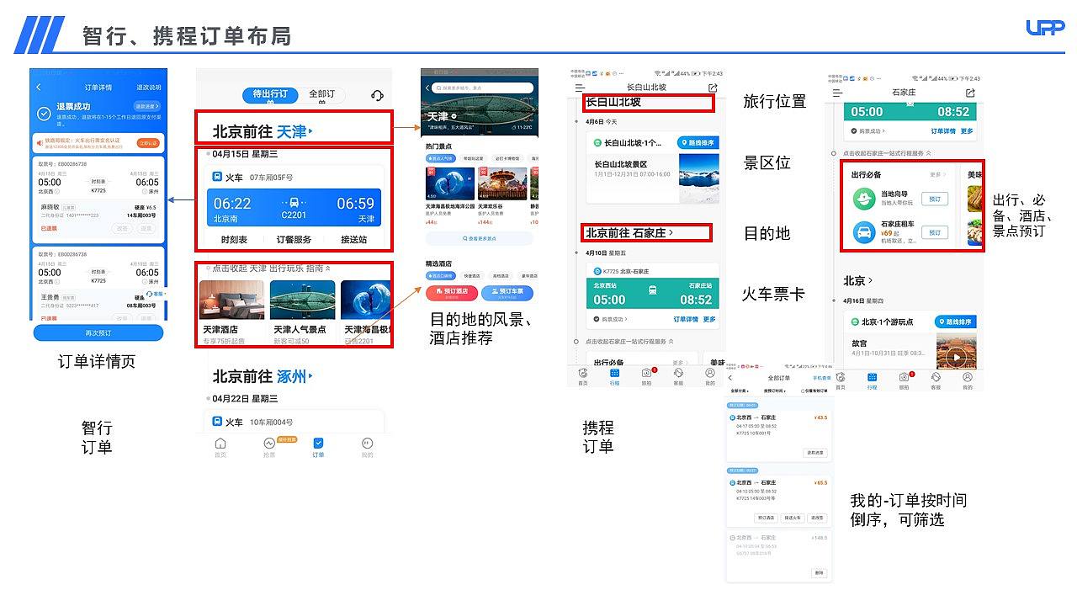This screenshot has height=606, width=1077.
Task: Open the 北京前往涿州 trip heading
Action: coord(263,376)
